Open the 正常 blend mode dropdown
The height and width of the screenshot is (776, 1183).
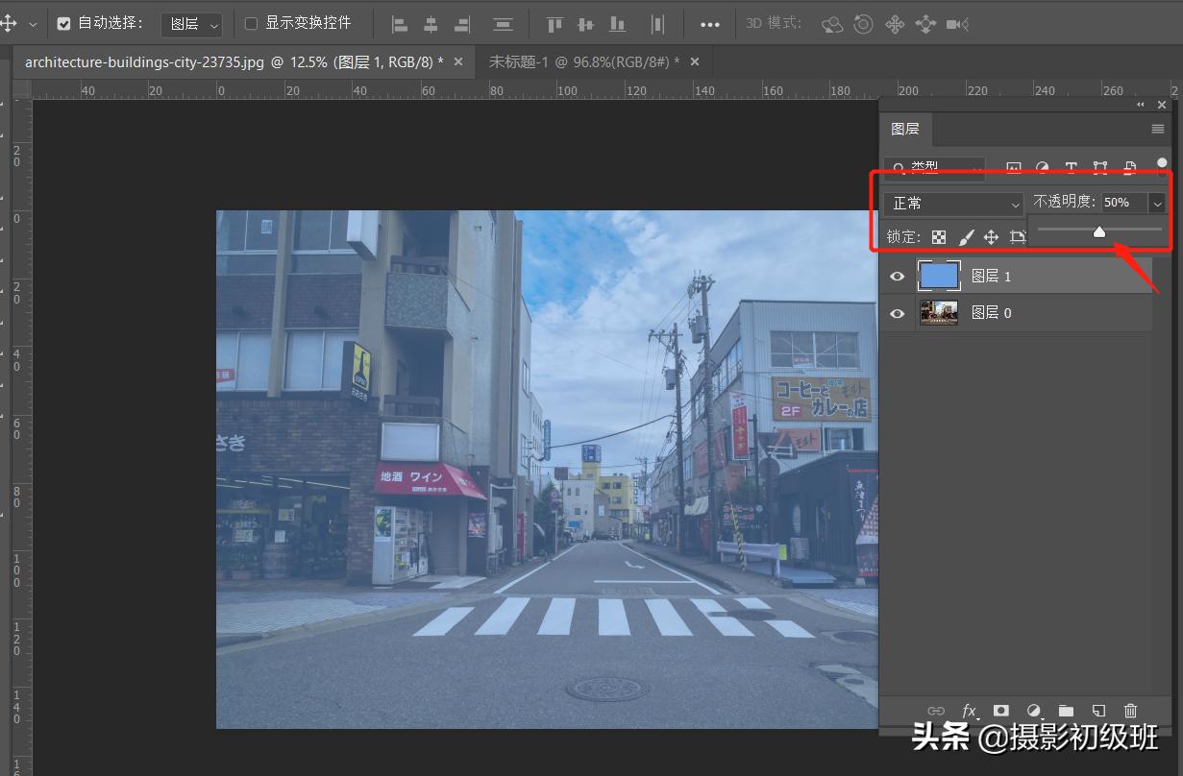click(953, 204)
